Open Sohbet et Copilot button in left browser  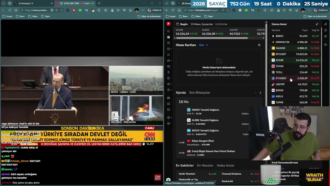point(154,10)
